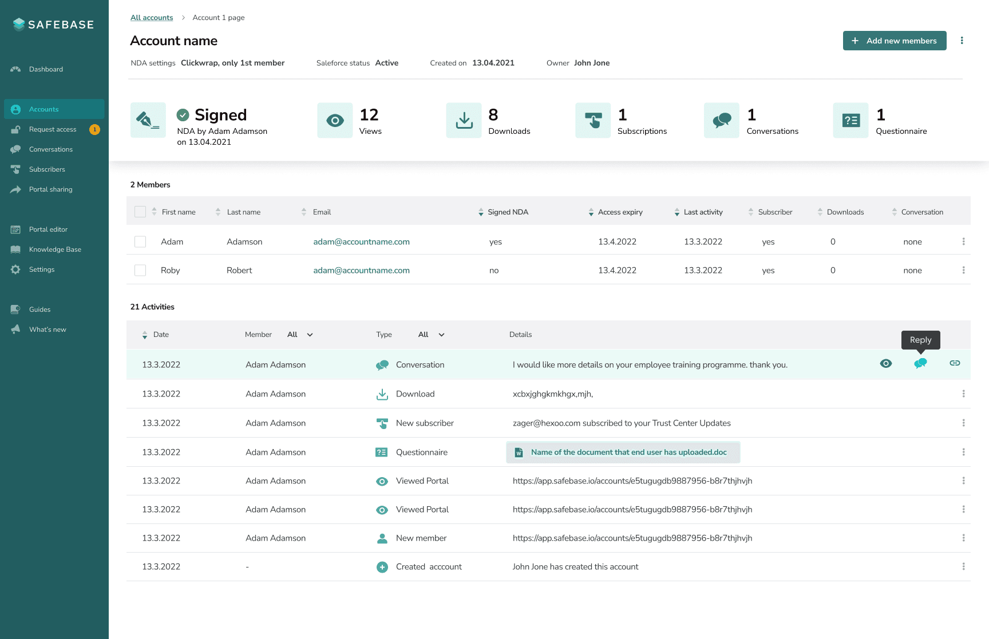Open the uploaded .doc questionnaire file
The width and height of the screenshot is (989, 639).
623,452
